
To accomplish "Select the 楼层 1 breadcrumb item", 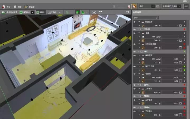I will pos(41,12).
